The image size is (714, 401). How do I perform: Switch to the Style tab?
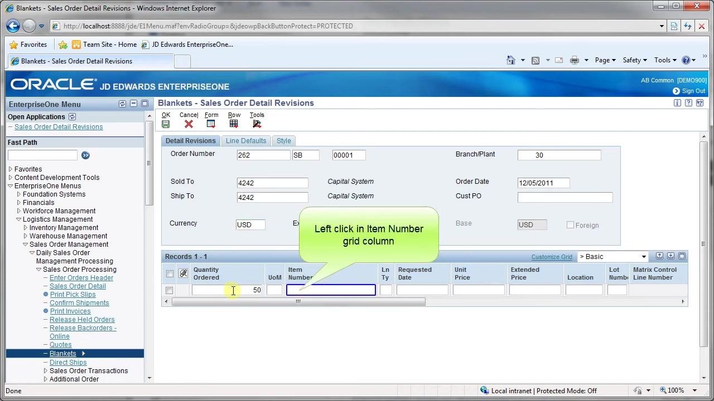(x=284, y=141)
